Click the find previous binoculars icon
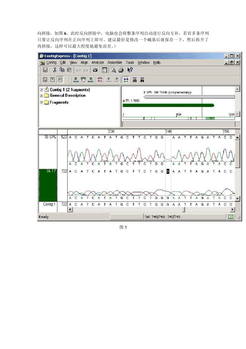Screen dimensions: 246x349 coord(135,80)
